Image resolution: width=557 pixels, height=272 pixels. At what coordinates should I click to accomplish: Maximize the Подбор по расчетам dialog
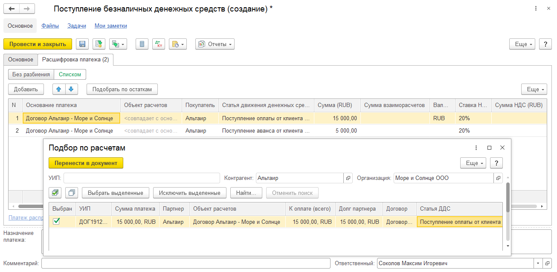(x=489, y=148)
